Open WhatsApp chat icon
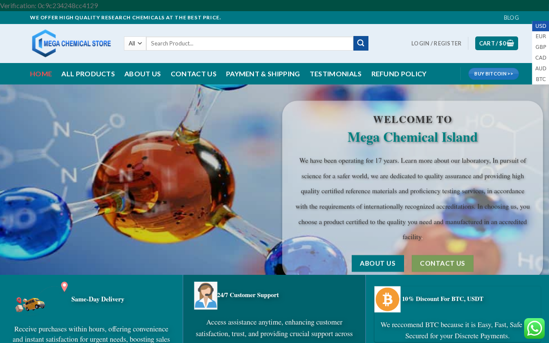 534,328
